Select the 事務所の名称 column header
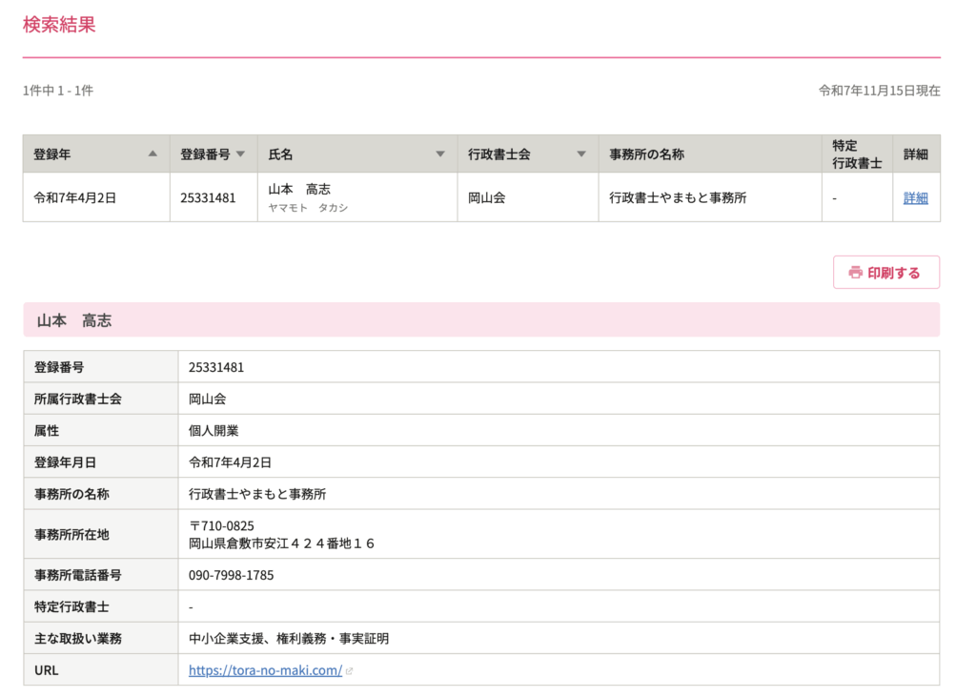976x697 pixels. tap(646, 154)
